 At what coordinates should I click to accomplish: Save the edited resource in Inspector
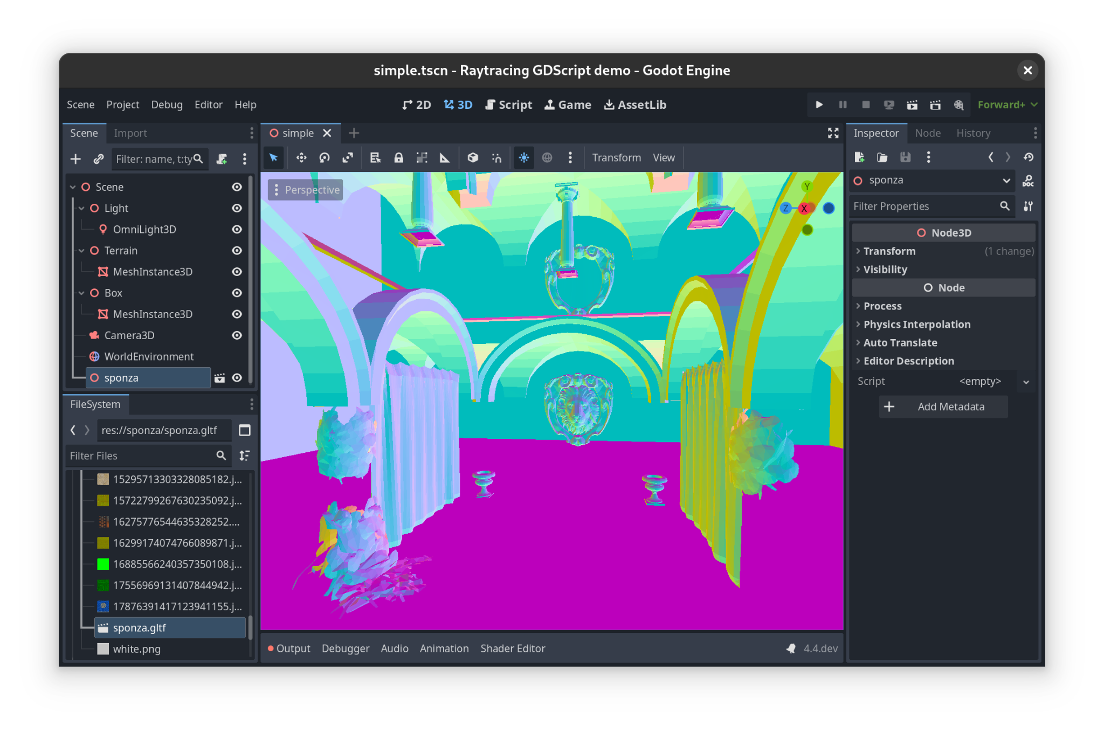click(906, 157)
